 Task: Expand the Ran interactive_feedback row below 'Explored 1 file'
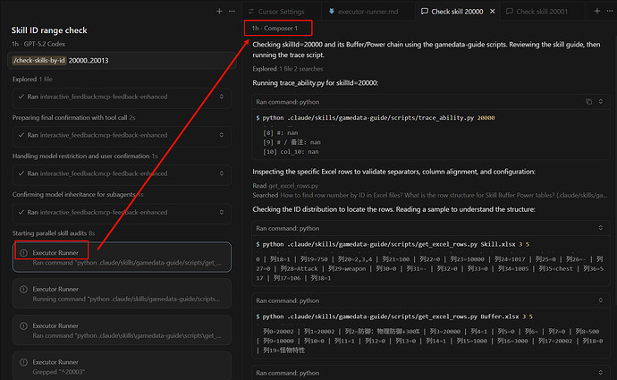(222, 97)
